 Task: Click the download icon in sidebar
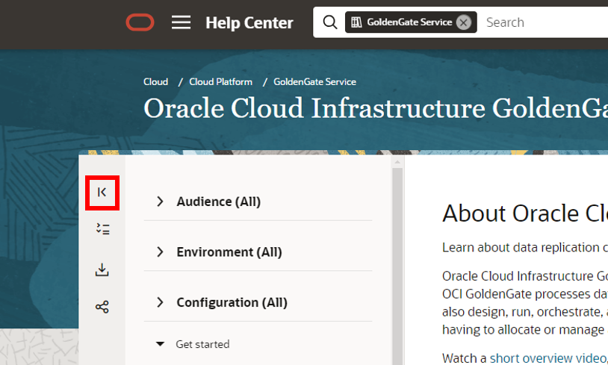[102, 269]
